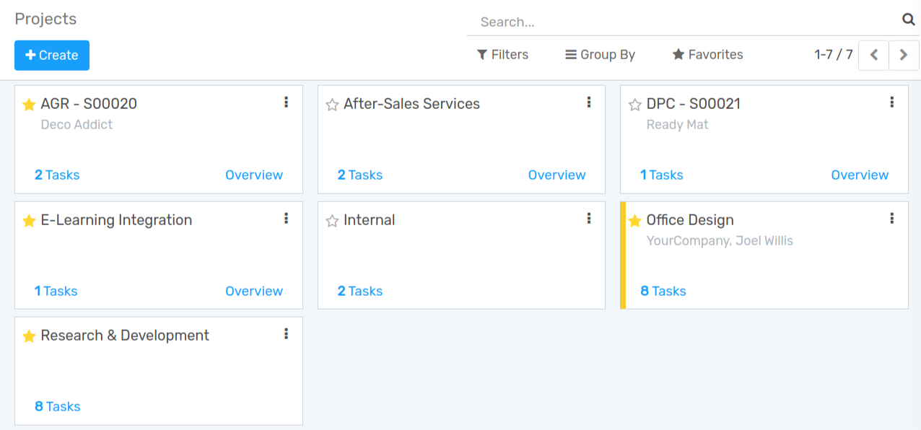
Task: Unstar the Office Design project
Action: pos(635,221)
